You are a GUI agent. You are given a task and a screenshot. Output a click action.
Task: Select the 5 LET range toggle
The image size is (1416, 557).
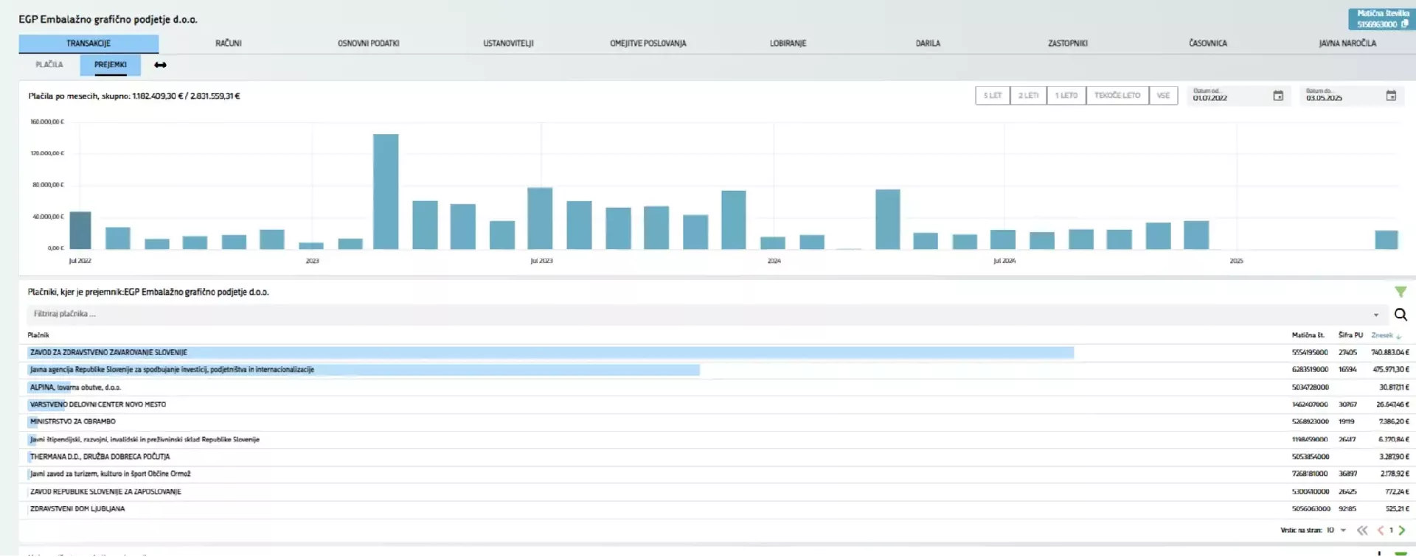pyautogui.click(x=993, y=96)
